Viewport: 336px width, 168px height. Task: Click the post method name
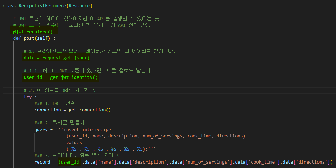29,38
